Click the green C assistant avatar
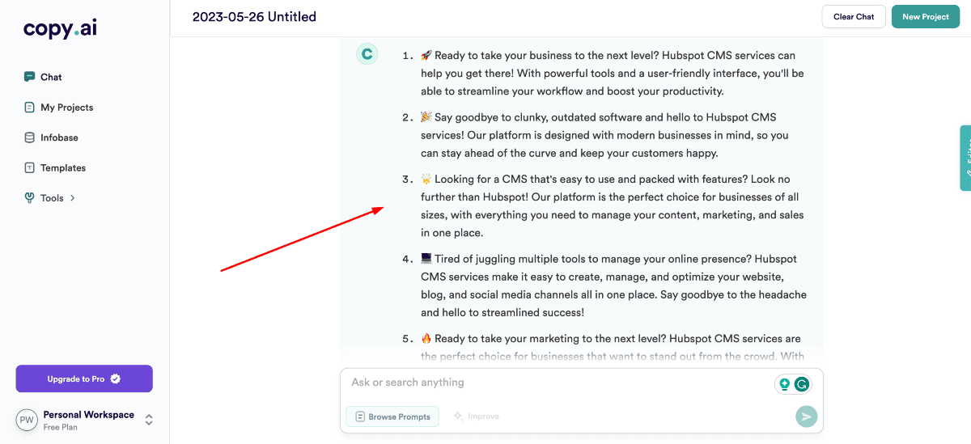This screenshot has height=444, width=971. [x=367, y=54]
